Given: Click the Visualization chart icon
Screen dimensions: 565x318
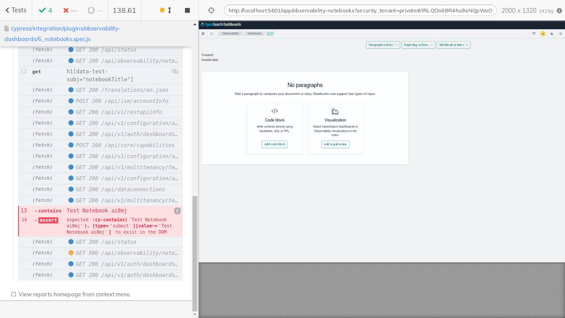Looking at the screenshot, I should (x=335, y=111).
